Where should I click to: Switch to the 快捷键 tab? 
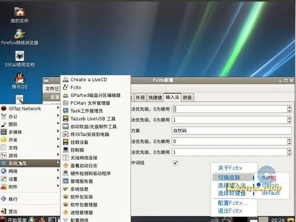coord(155,97)
